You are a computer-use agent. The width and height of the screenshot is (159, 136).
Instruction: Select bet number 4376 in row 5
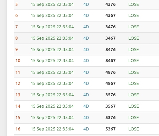coord(110,4)
